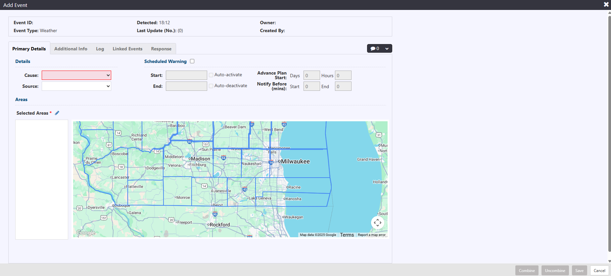Click the Cancel button
Image resolution: width=611 pixels, height=276 pixels.
coord(599,270)
